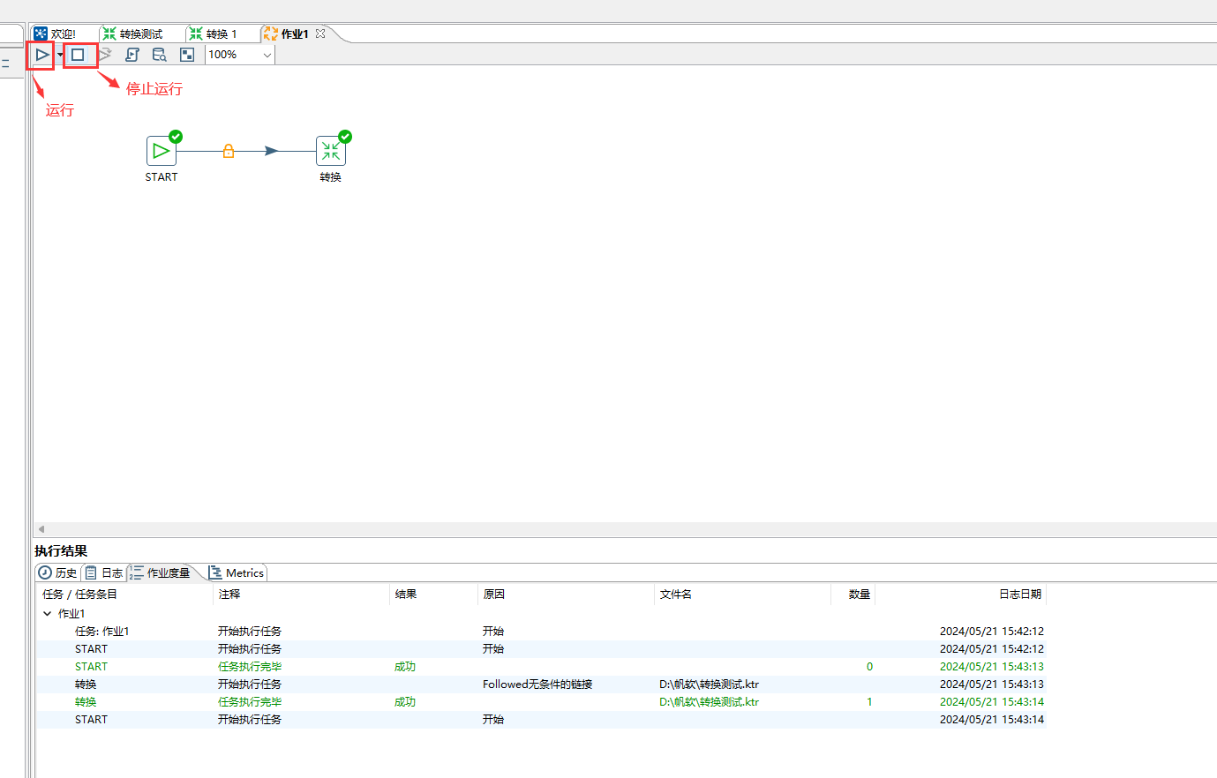1217x778 pixels.
Task: Click the 成功 result in 转换 row
Action: pyautogui.click(x=405, y=701)
